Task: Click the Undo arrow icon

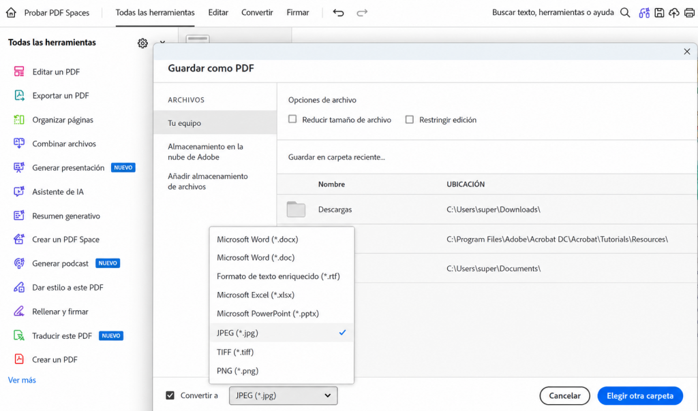Action: (338, 12)
